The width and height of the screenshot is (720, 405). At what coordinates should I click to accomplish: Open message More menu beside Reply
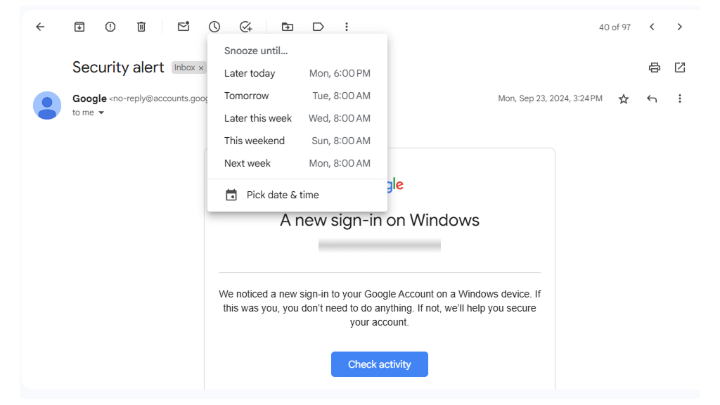(x=680, y=98)
